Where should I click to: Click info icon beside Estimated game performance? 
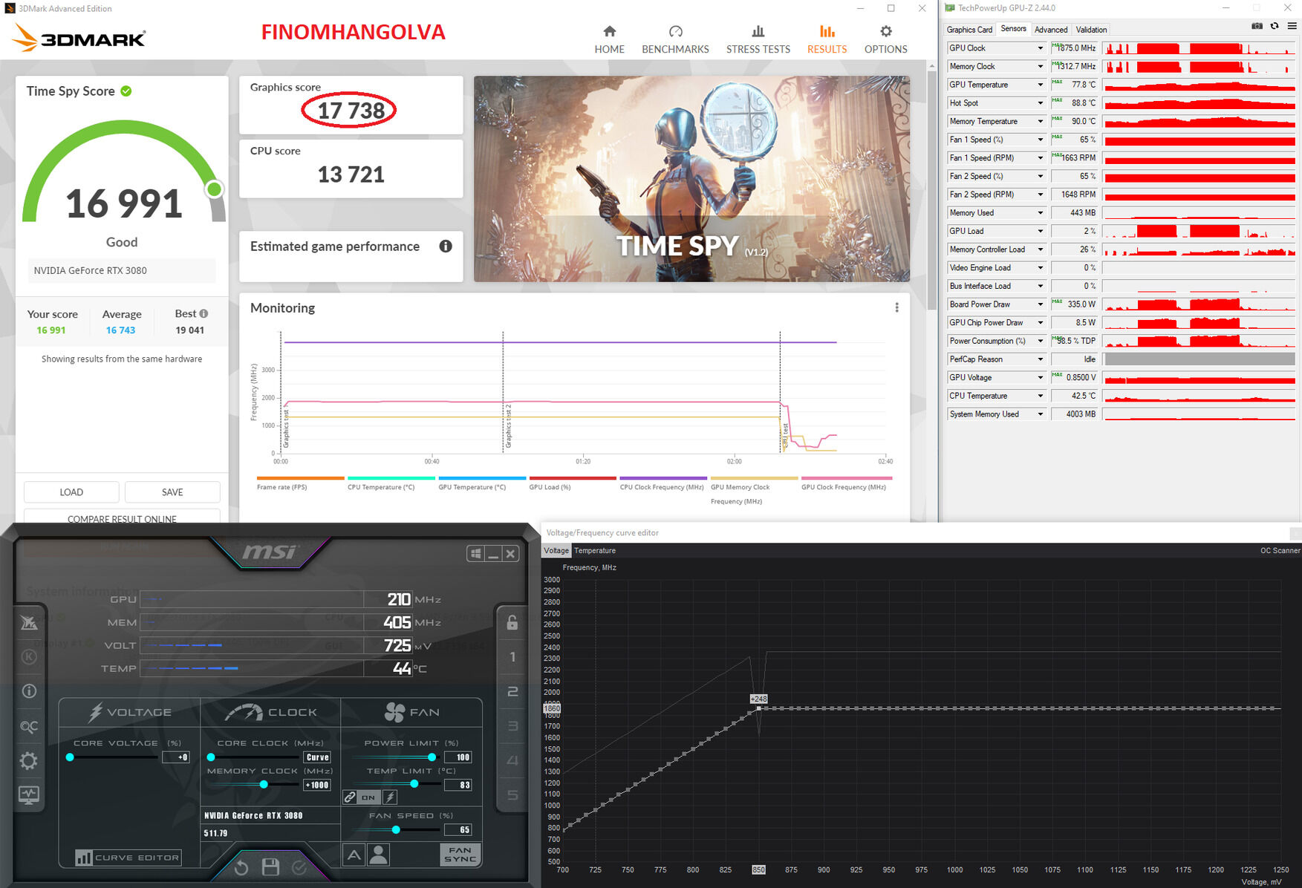(x=446, y=247)
